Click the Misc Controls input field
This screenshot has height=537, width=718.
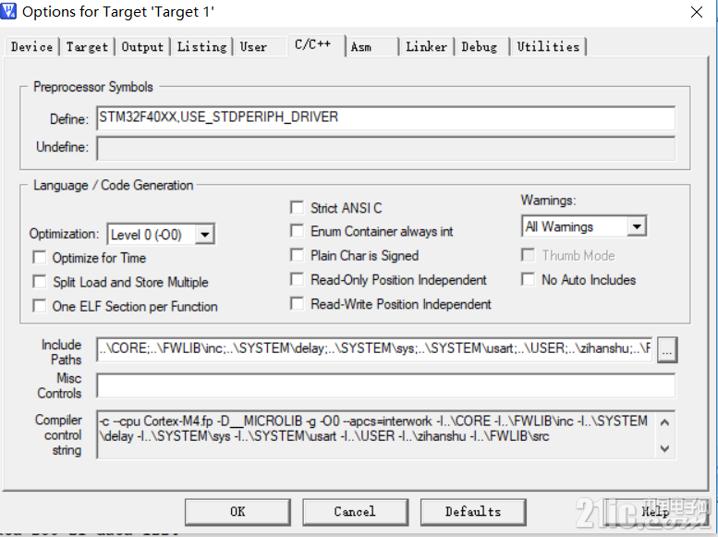[385, 385]
